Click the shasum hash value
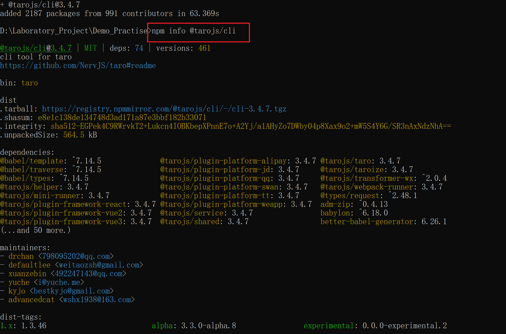Viewport: 506px width, 334px height. coord(122,117)
